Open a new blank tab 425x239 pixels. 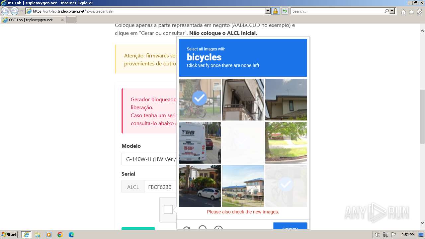[x=71, y=20]
